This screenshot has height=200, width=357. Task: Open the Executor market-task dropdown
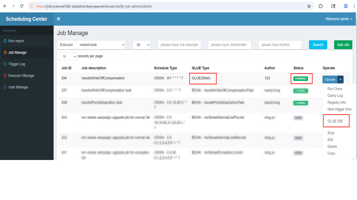click(x=101, y=45)
